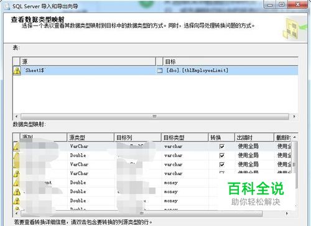Open the 截断时 dropdown in the first VarChar row
311x226 pixels.
click(283, 147)
